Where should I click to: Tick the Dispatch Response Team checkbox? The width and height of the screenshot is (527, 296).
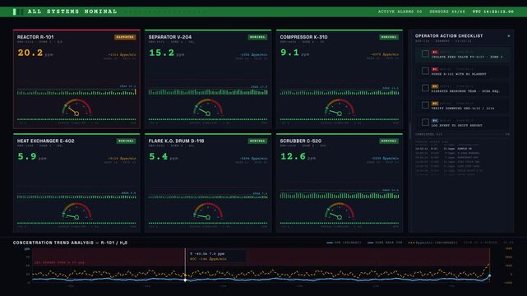(425, 88)
